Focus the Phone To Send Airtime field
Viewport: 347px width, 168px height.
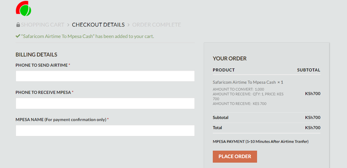point(105,76)
